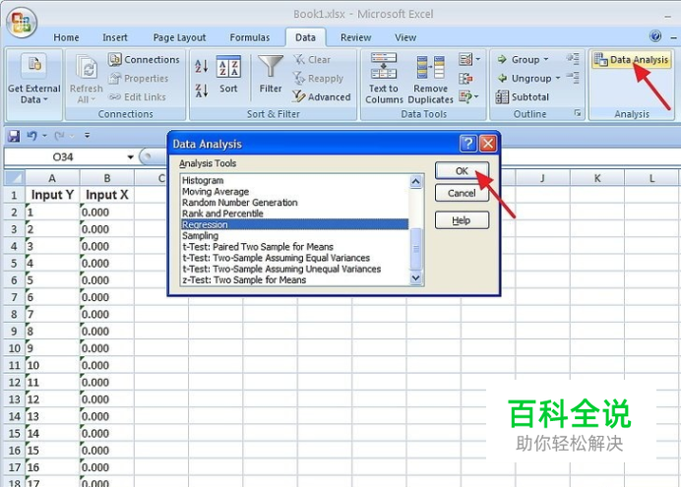Select cell B1 Input X
The height and width of the screenshot is (487, 681).
(107, 195)
